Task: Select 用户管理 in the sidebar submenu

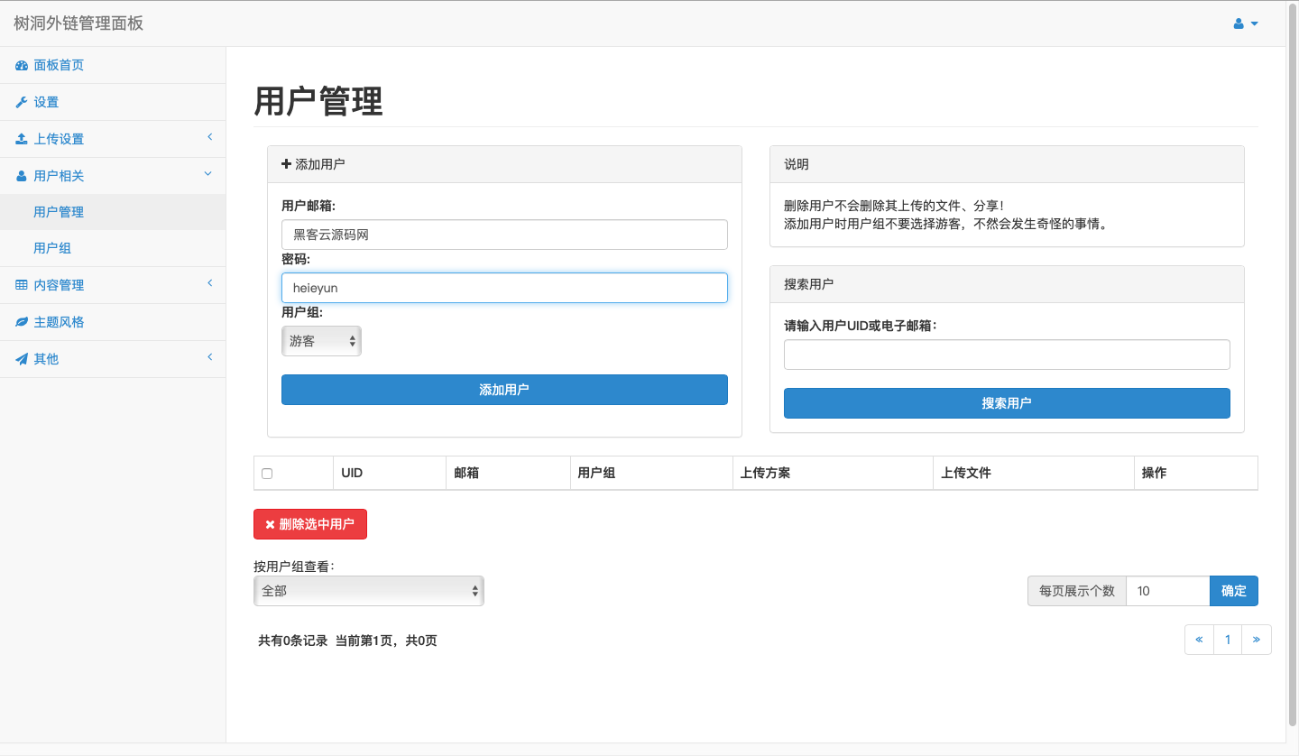Action: coord(59,212)
